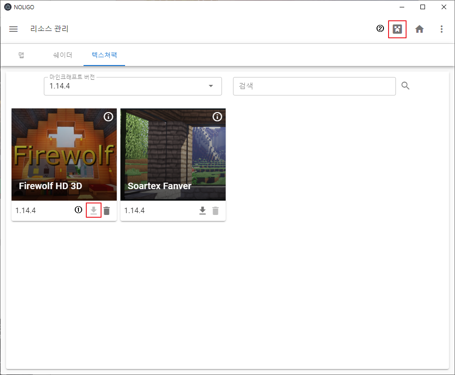Download the Soartex Fanver texture pack
This screenshot has height=375, width=455.
(203, 210)
